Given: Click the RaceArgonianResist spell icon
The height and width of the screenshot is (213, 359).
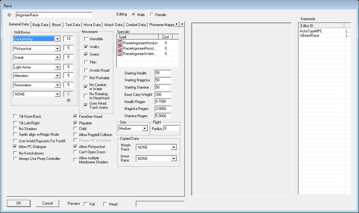Looking at the screenshot, I should [120, 48].
